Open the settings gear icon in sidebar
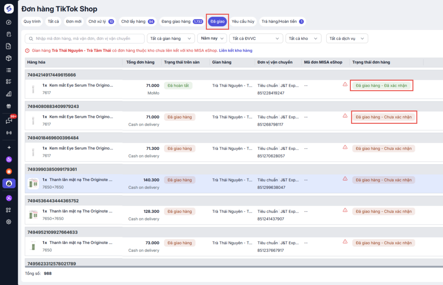Image resolution: width=443 pixels, height=285 pixels. pos(9,222)
